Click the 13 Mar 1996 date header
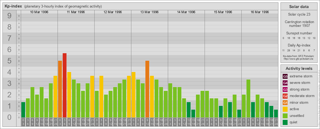 tap(149, 12)
